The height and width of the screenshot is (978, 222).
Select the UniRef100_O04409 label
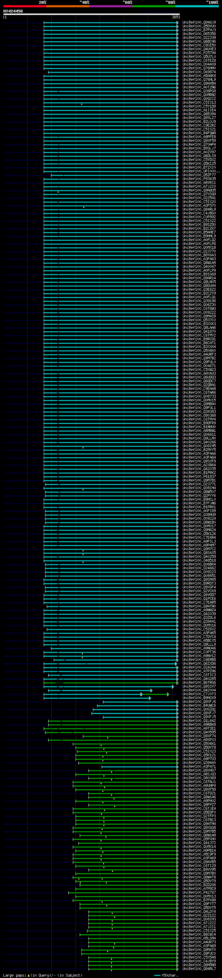(x=199, y=64)
